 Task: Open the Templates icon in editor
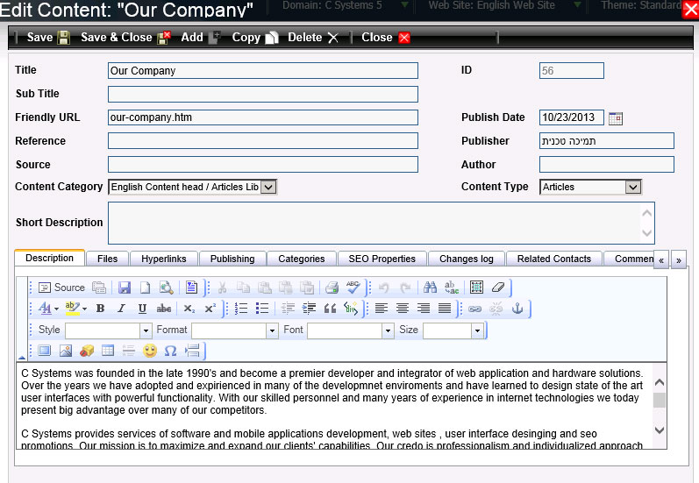tap(191, 288)
